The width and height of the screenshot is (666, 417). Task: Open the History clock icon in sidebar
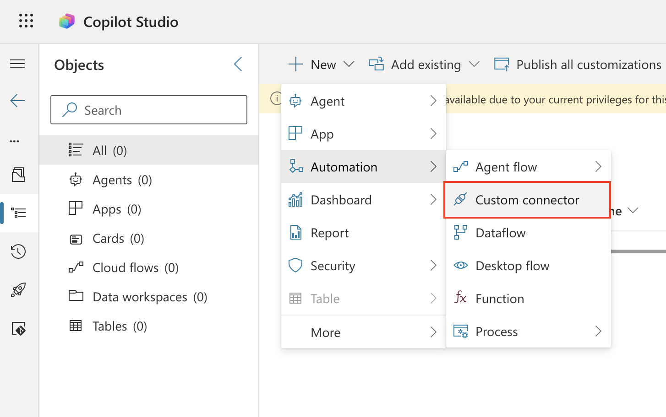tap(18, 251)
